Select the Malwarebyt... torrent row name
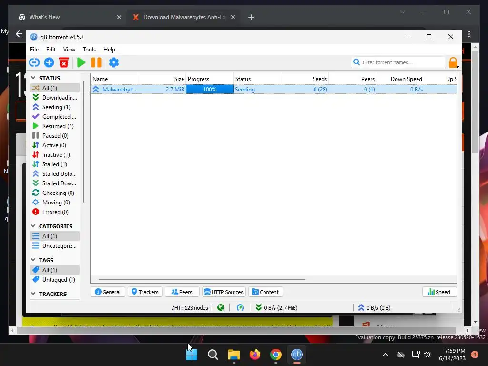 point(119,90)
